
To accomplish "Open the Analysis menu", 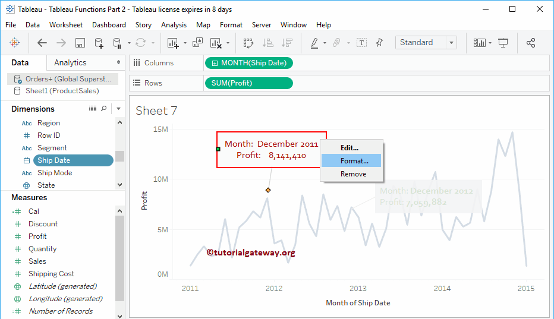I will pyautogui.click(x=174, y=25).
